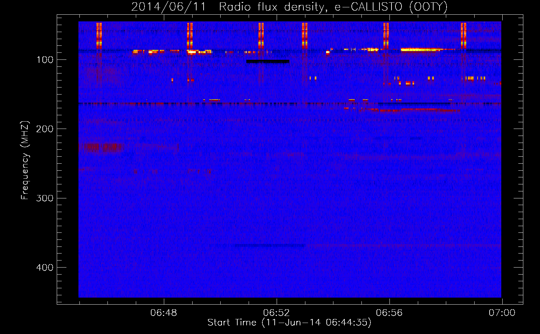Click the '100' frequency tick label

(45, 60)
